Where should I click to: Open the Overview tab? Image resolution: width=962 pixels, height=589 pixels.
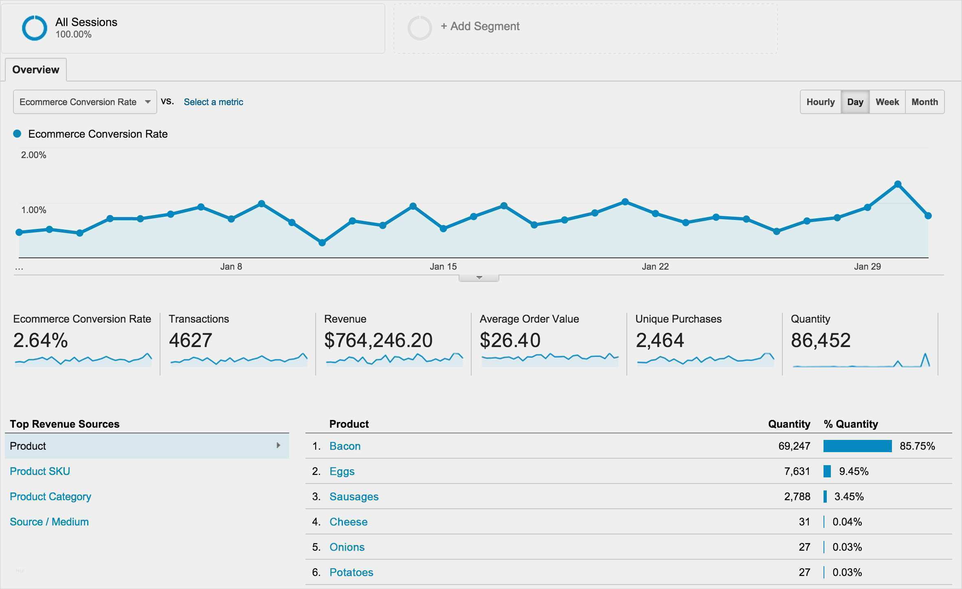pyautogui.click(x=36, y=70)
